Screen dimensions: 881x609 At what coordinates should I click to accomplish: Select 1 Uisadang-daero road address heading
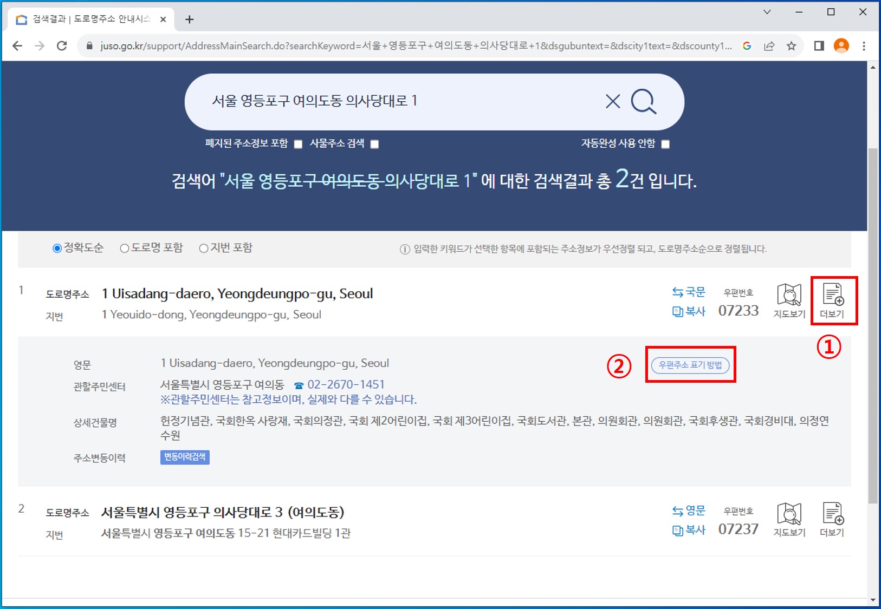[237, 294]
